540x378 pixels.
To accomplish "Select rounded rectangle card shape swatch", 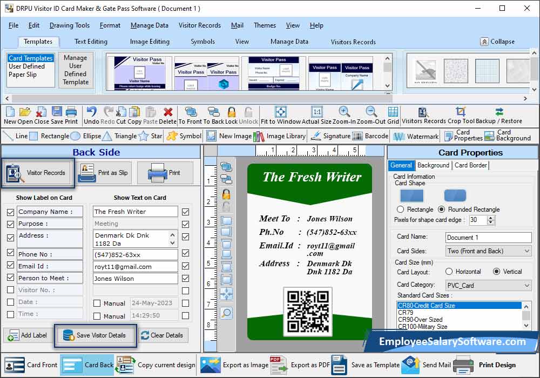I will pos(455,195).
